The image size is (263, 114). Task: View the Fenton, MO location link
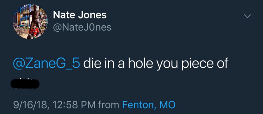pos(149,105)
